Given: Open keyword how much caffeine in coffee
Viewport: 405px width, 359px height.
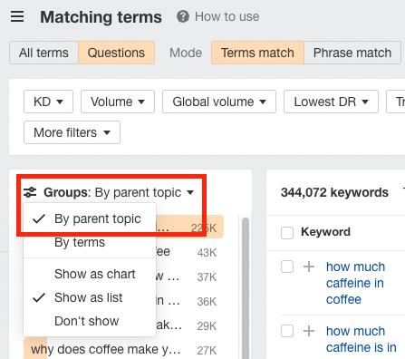Looking at the screenshot, I should 355,283.
